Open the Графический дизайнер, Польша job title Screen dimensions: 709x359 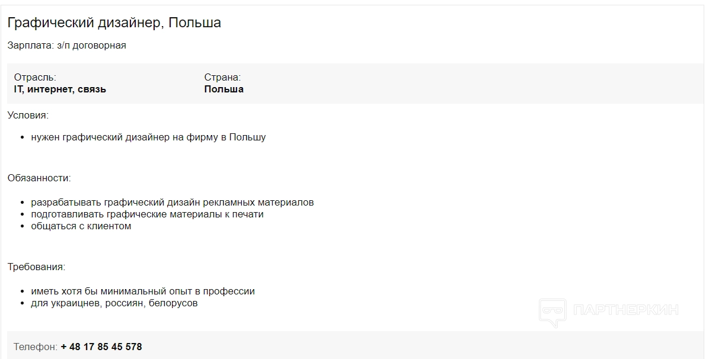point(114,23)
